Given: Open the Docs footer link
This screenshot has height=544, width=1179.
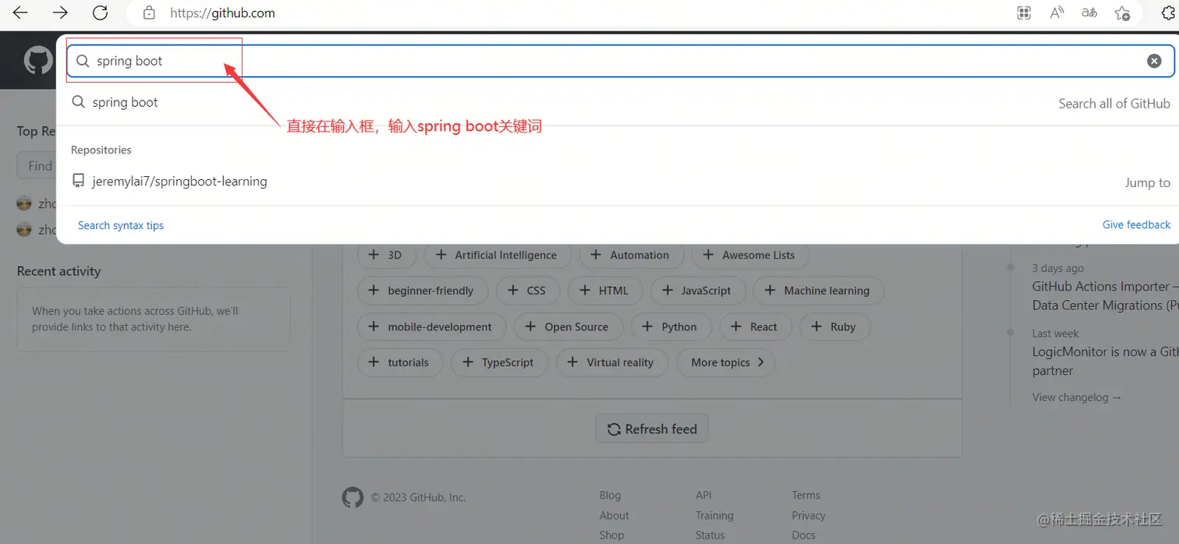Looking at the screenshot, I should point(803,535).
